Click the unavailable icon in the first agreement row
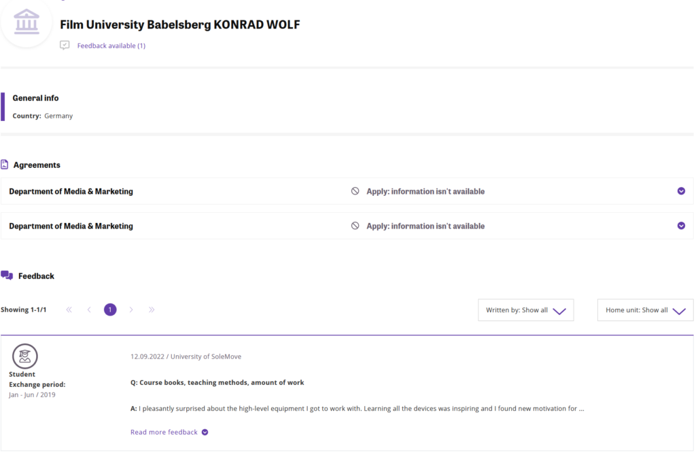This screenshot has height=453, width=696. 355,191
